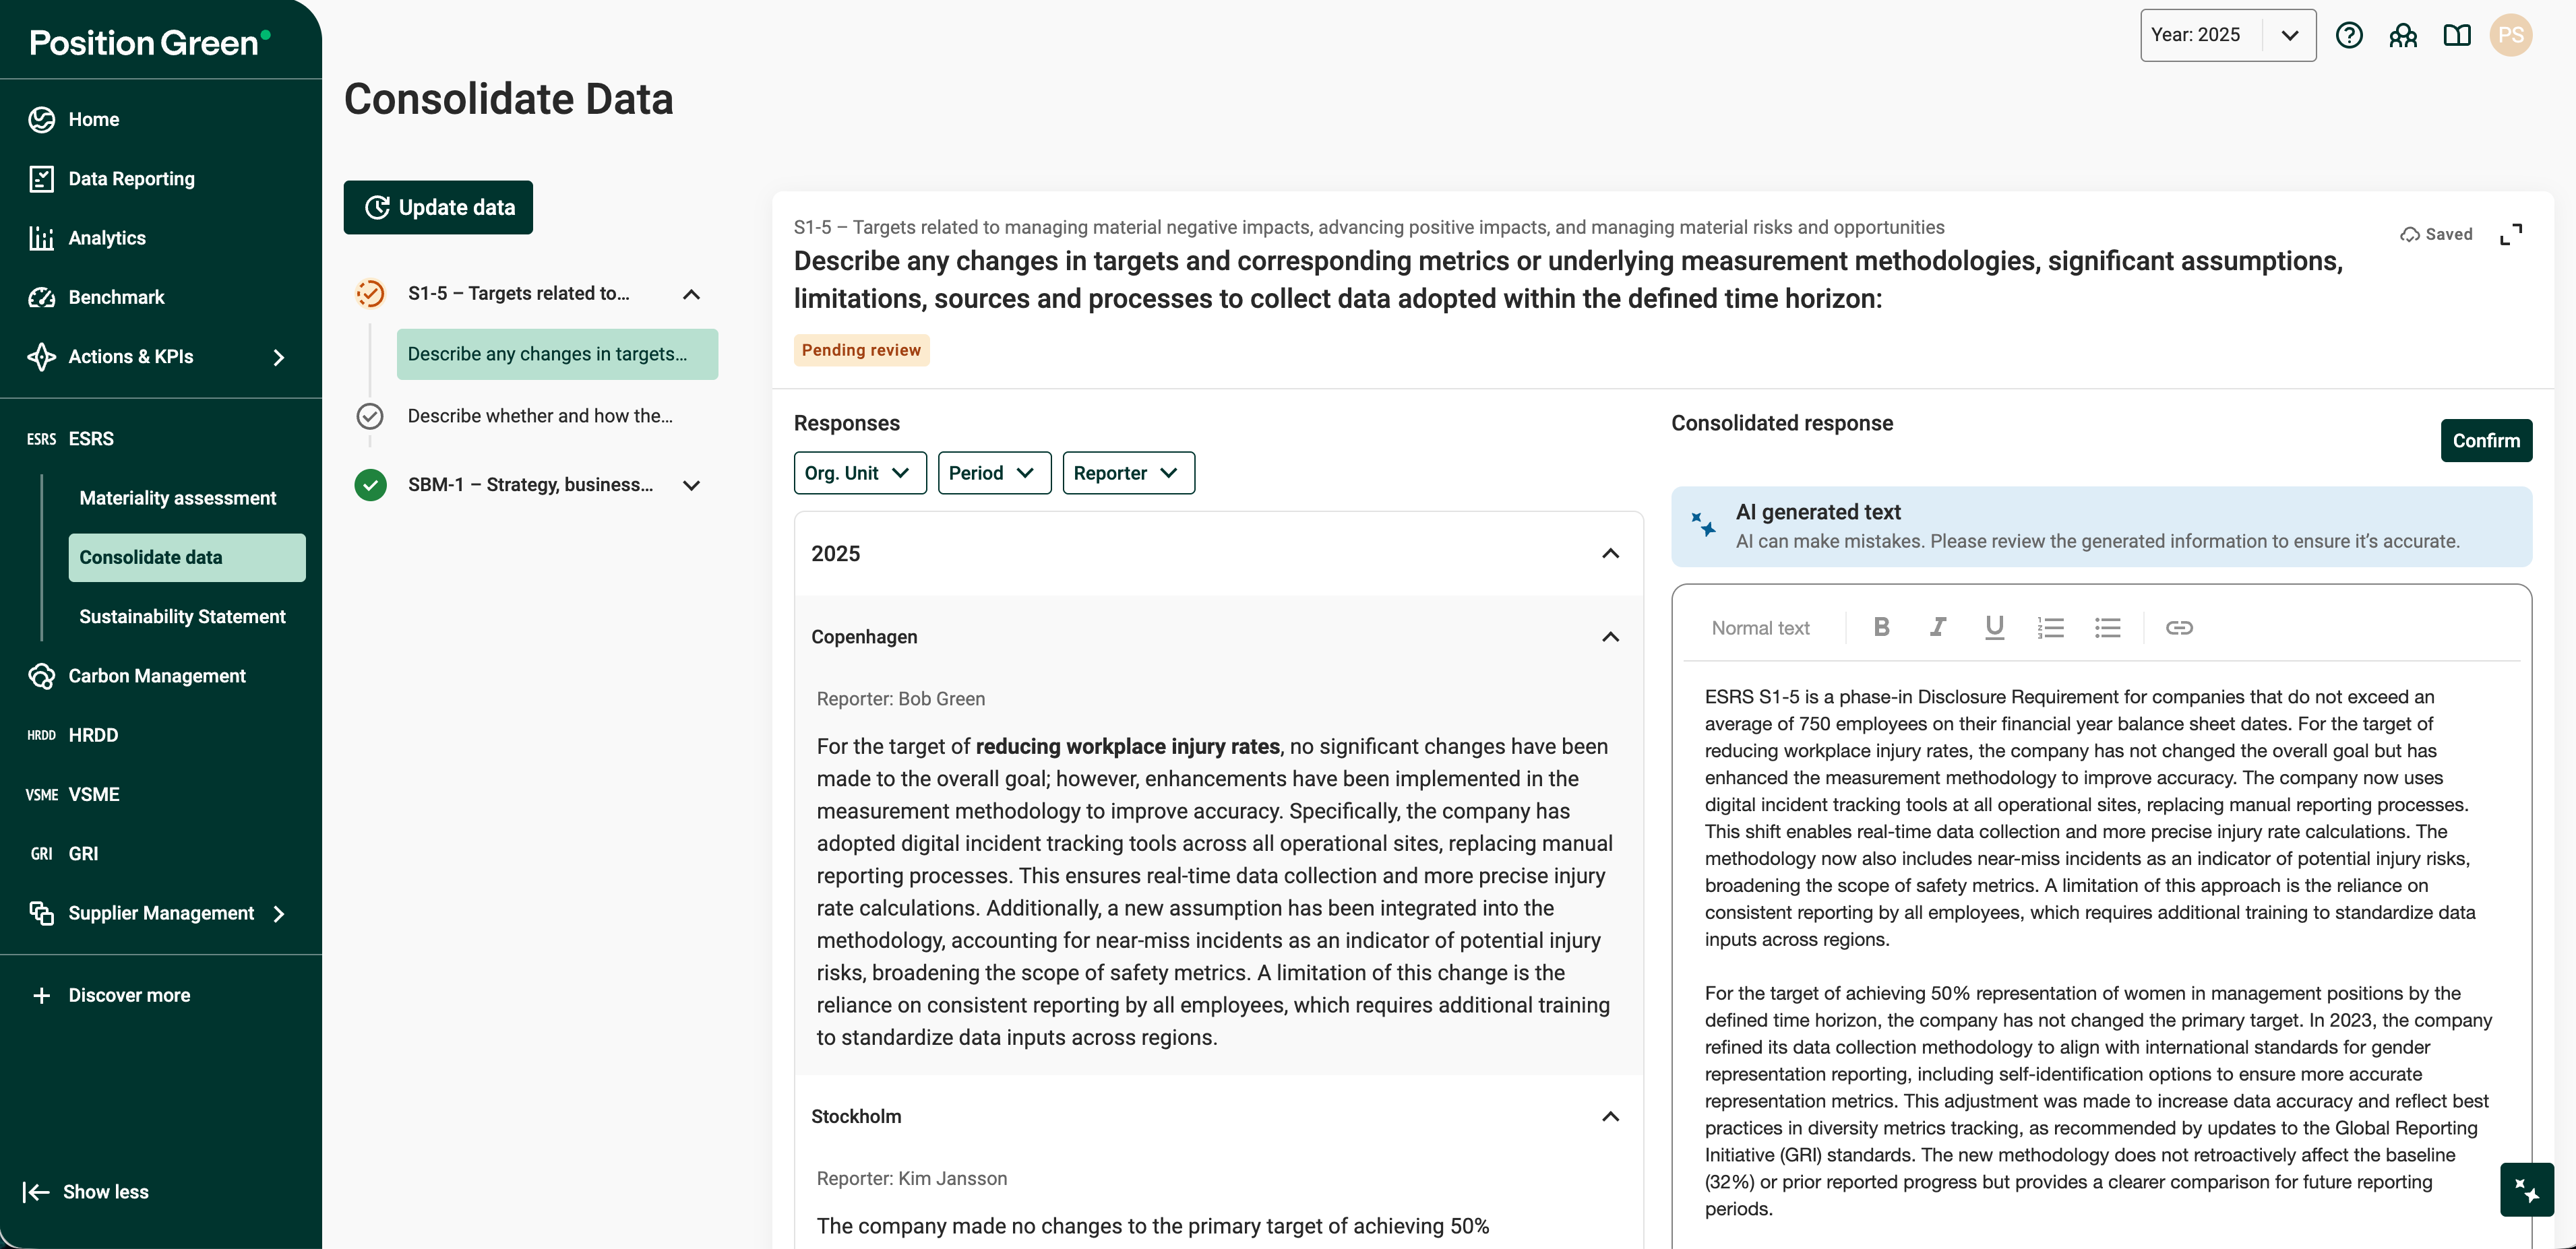Click the Update data button
The width and height of the screenshot is (2576, 1249).
click(438, 208)
